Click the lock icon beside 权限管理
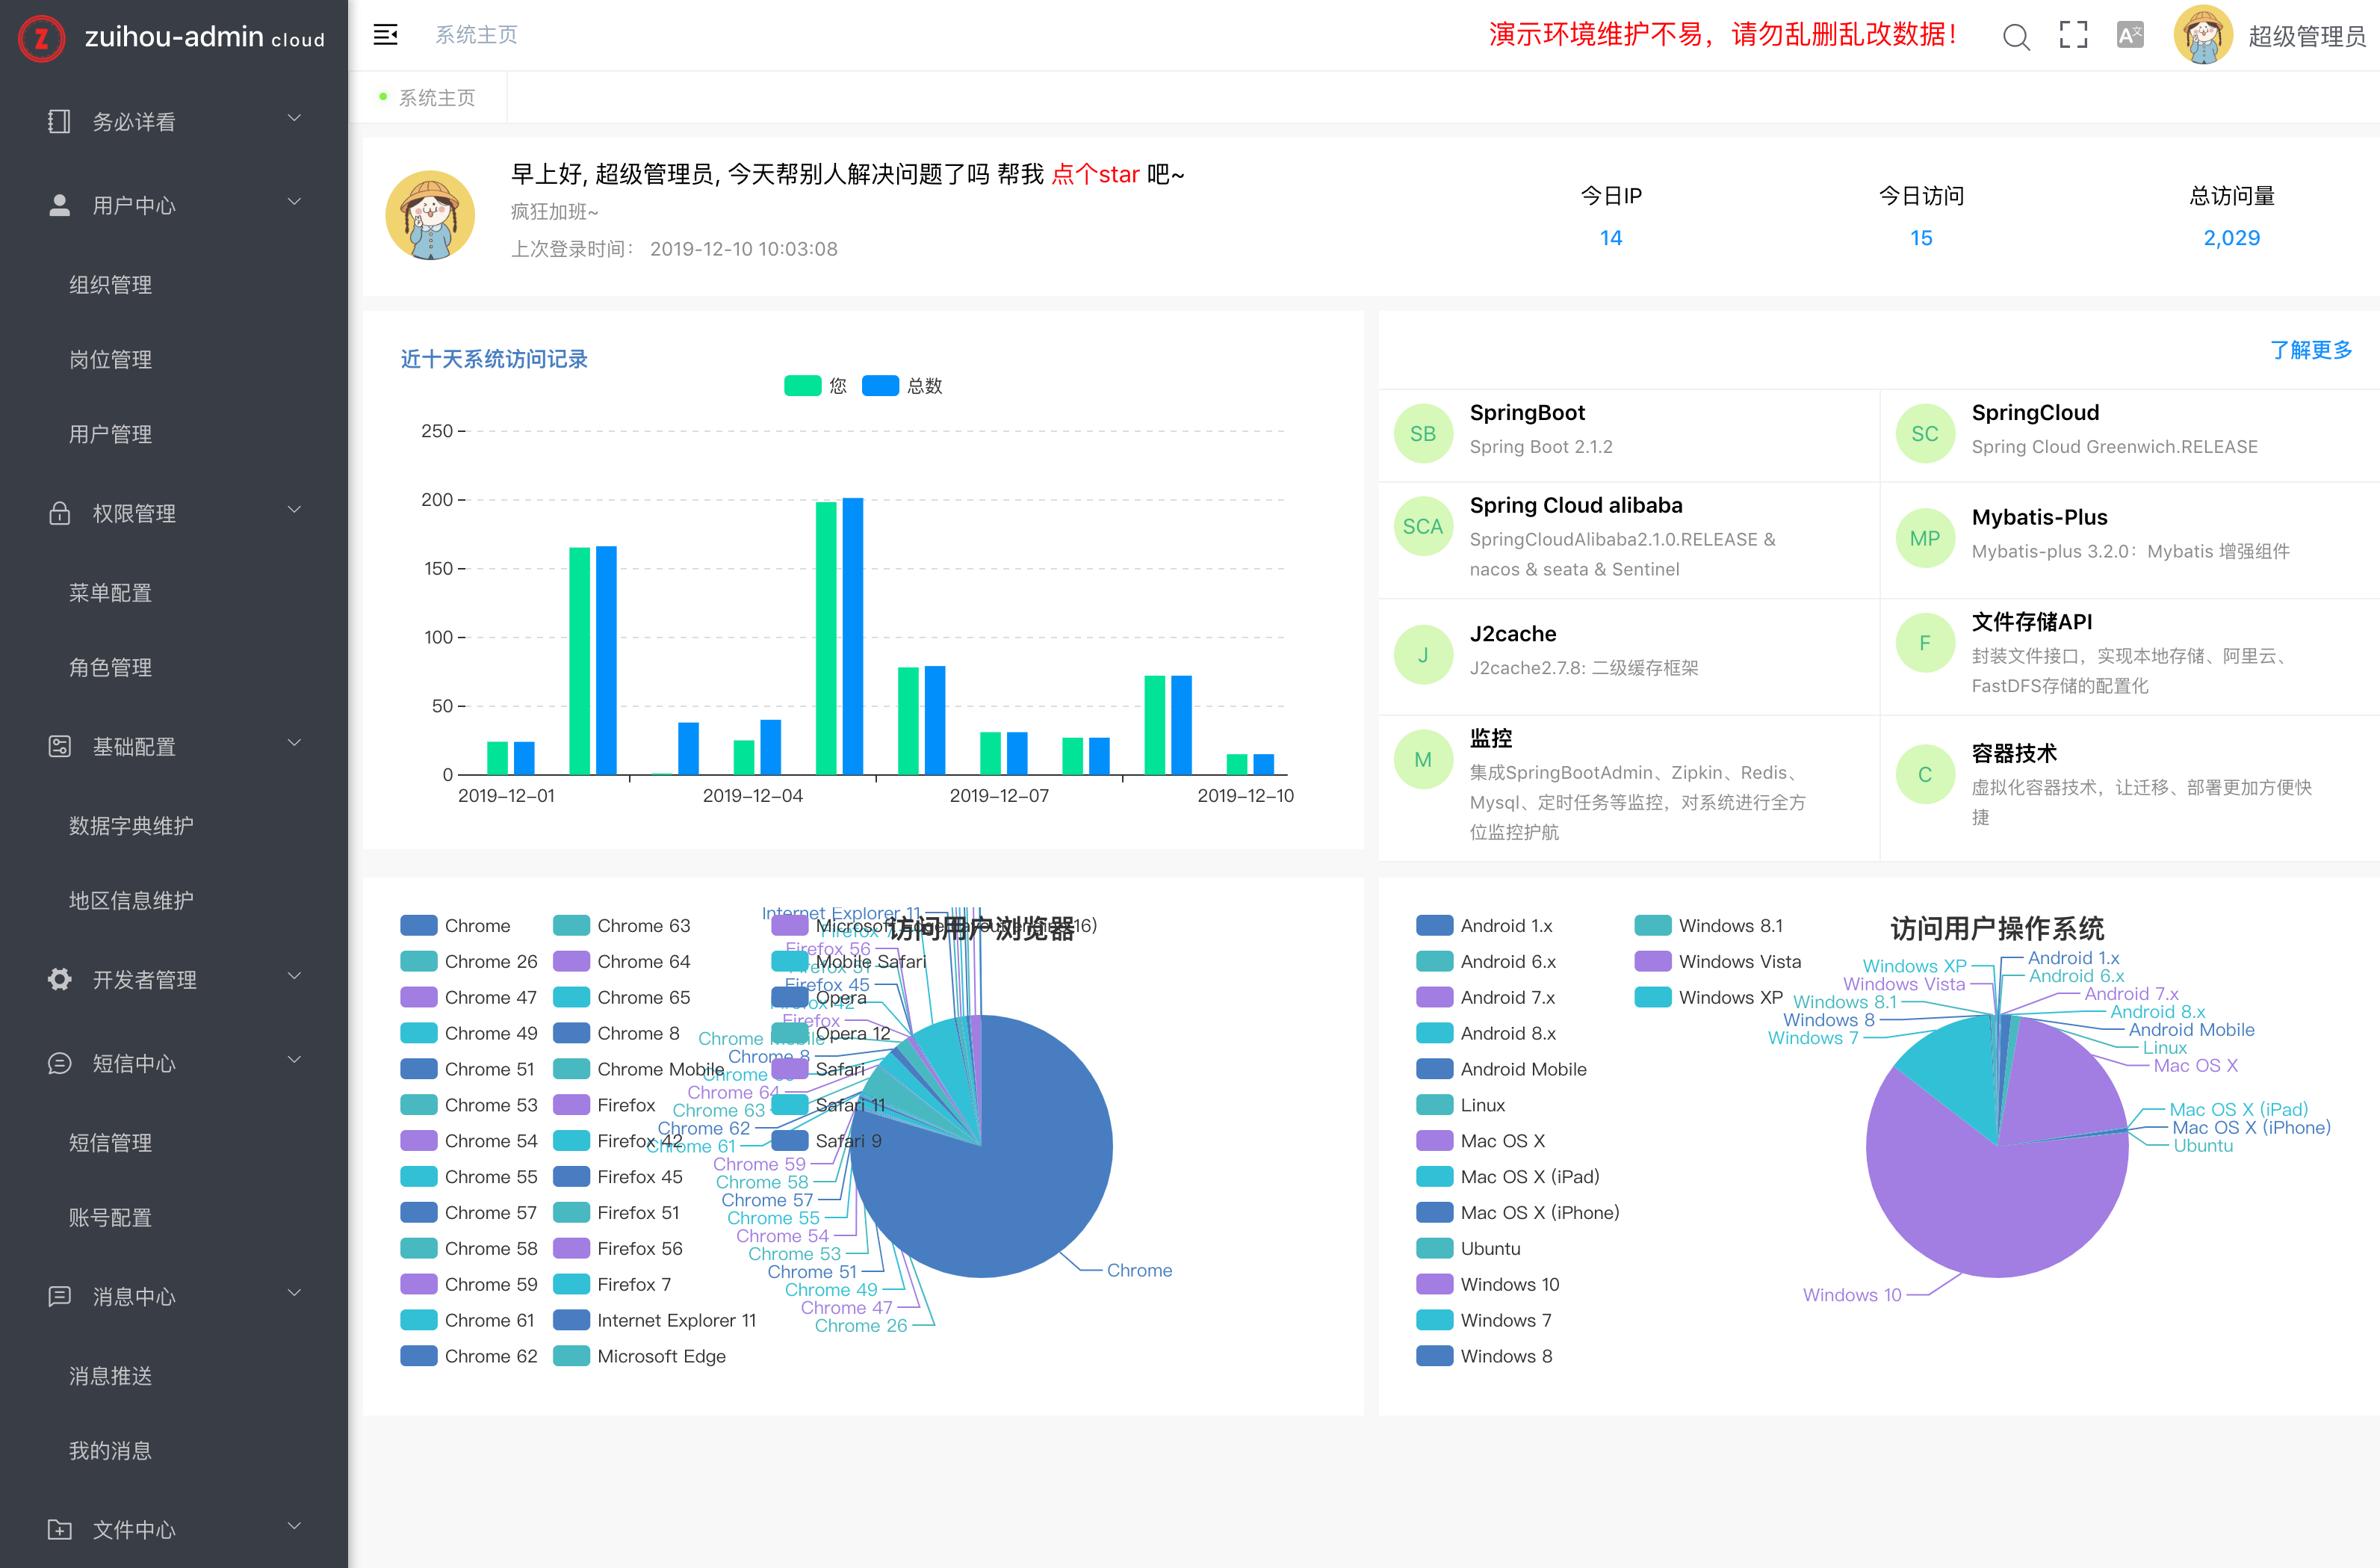Screen dimensions: 2380x1568 click(59, 513)
